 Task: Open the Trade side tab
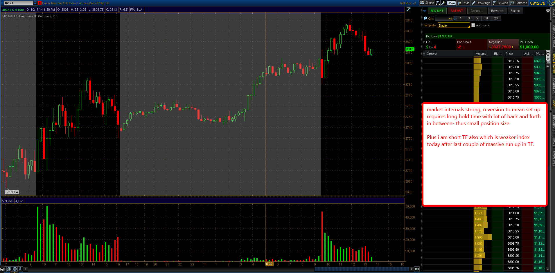[553, 13]
